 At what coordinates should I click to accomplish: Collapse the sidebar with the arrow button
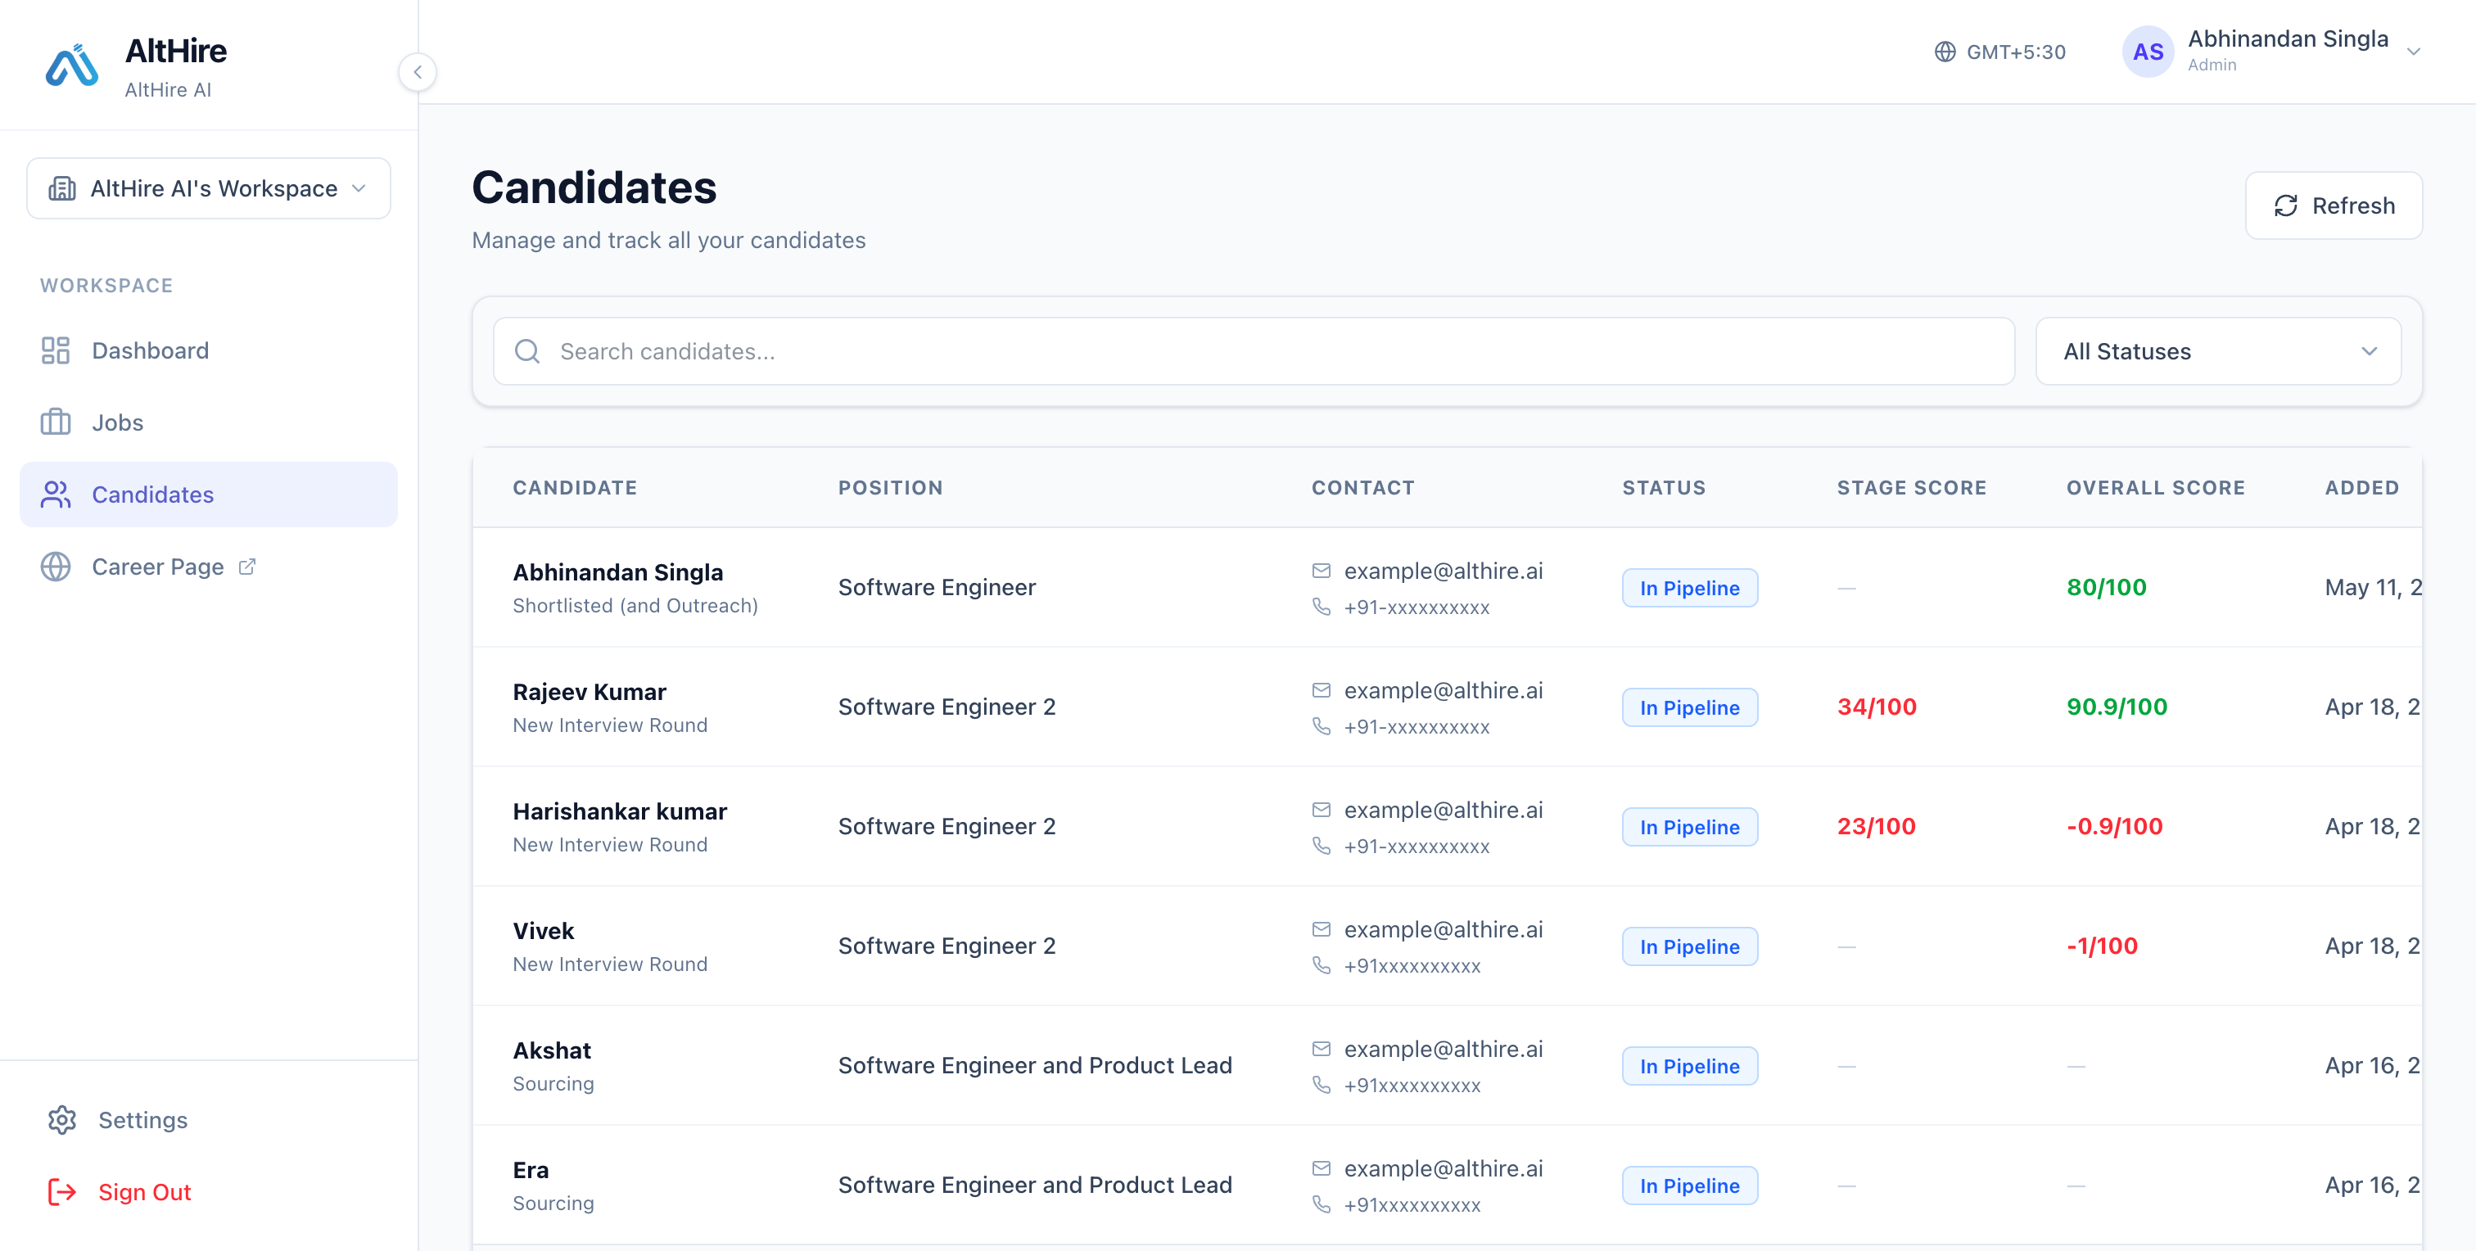click(417, 72)
